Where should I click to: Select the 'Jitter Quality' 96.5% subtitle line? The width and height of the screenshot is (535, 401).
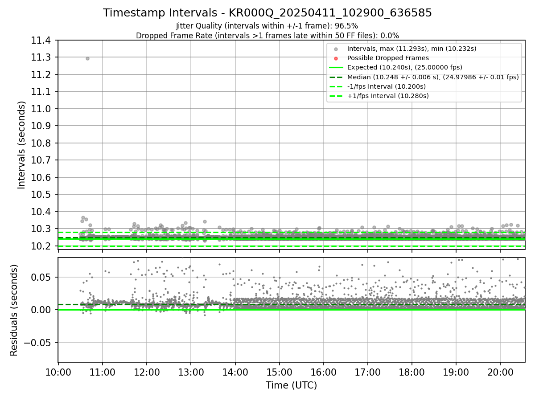click(x=267, y=26)
